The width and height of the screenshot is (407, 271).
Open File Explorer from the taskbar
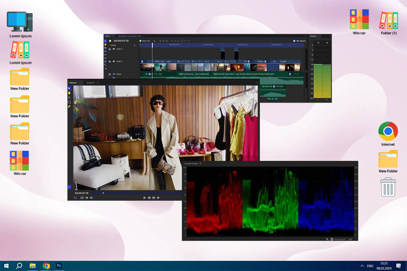33,266
